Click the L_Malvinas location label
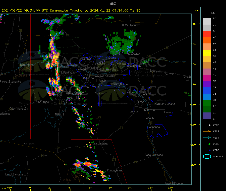This screenshot has height=191, width=226. (x=99, y=93)
